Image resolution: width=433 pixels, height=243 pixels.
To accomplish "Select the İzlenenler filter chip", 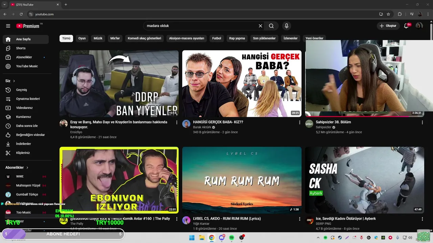I will click(x=291, y=38).
